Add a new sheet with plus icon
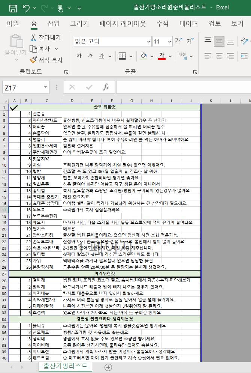The image size is (251, 373). 108,367
